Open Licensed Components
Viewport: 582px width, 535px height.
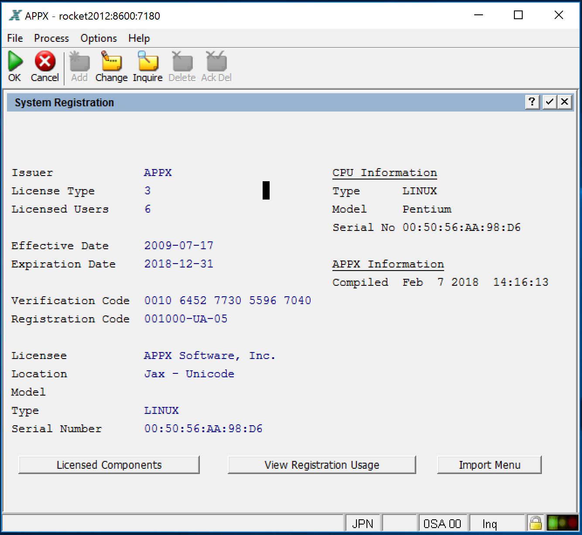(109, 465)
